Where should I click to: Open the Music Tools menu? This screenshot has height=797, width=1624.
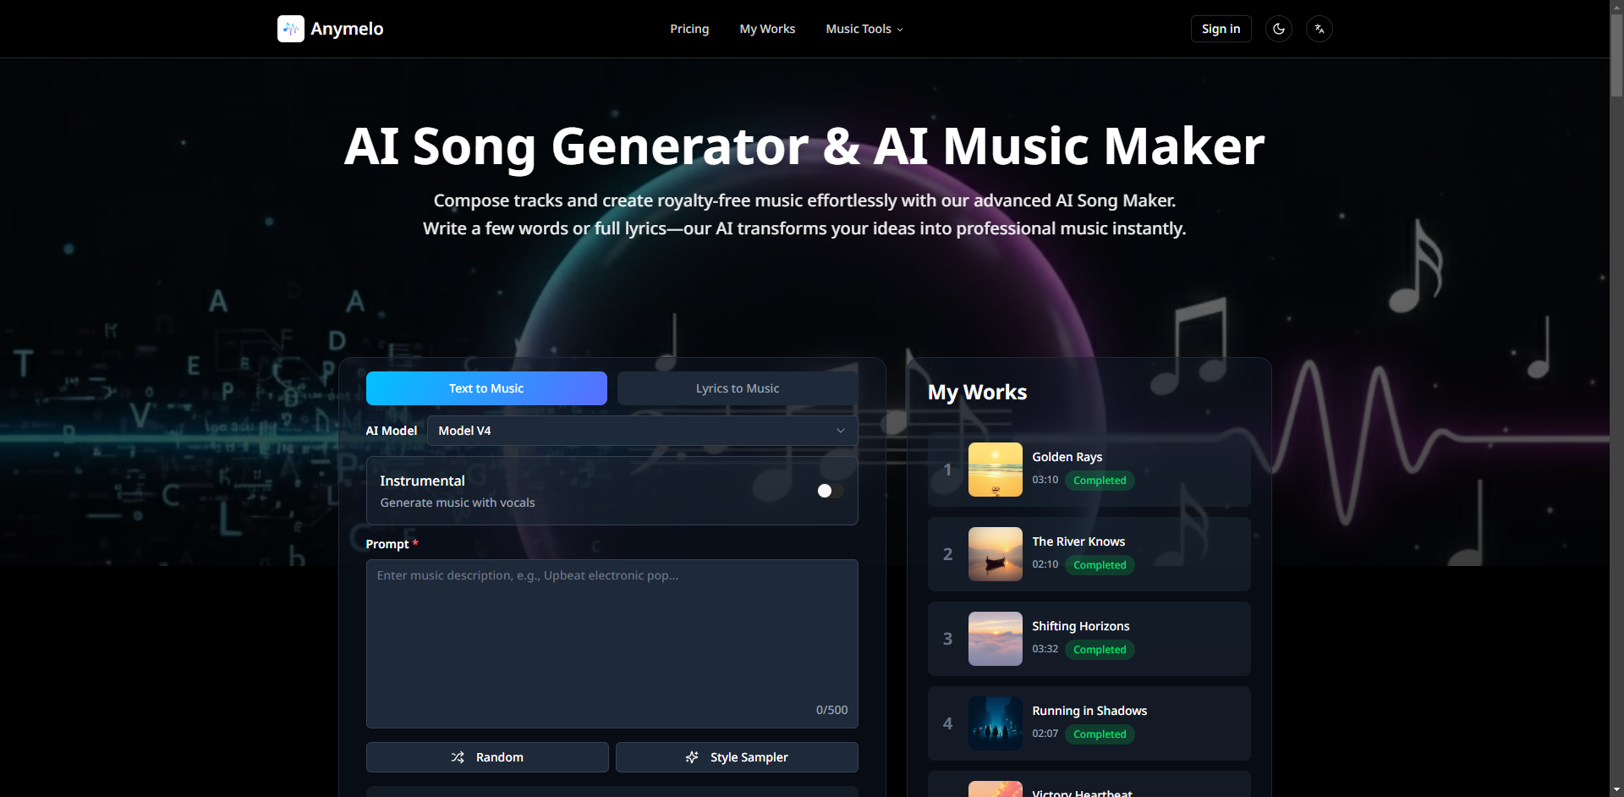point(864,29)
